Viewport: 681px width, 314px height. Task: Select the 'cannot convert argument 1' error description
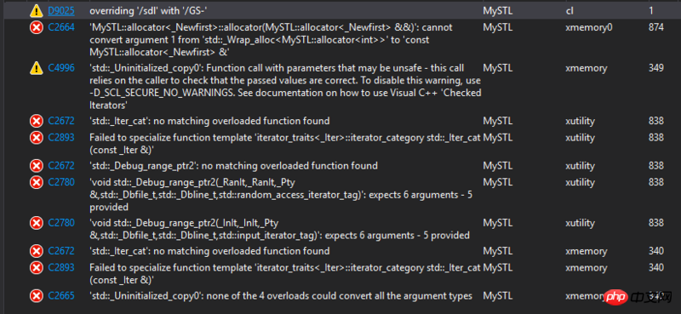coord(272,40)
